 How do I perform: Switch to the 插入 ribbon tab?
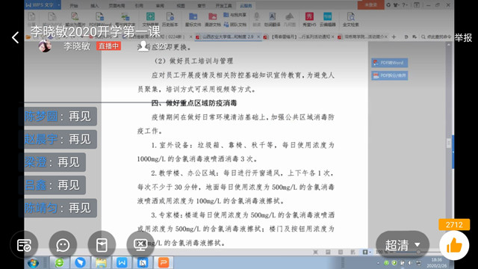coord(95,5)
